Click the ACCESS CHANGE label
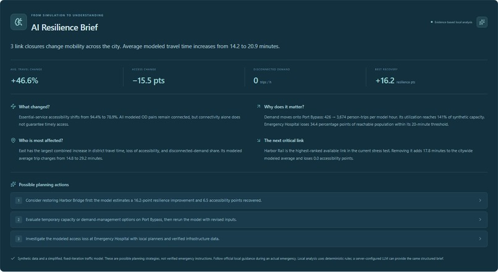 tap(144, 69)
